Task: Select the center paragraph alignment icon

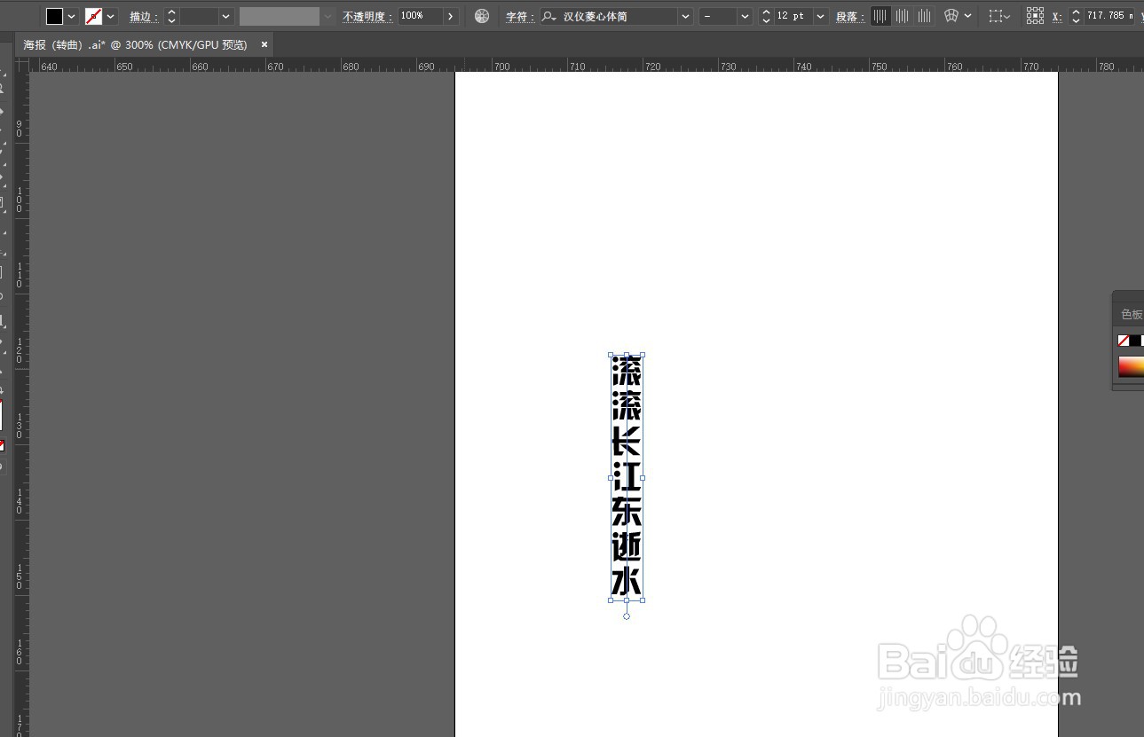Action: tap(902, 15)
